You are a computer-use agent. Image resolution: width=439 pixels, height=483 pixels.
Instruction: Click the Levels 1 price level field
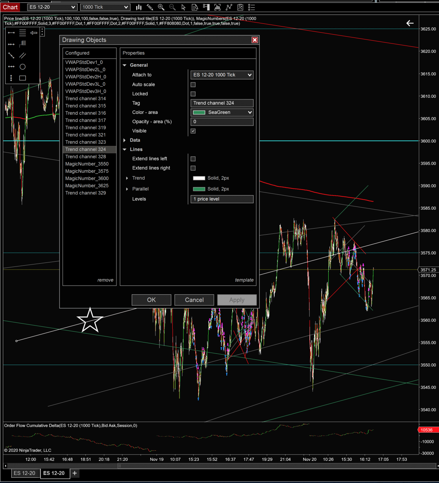(x=222, y=199)
